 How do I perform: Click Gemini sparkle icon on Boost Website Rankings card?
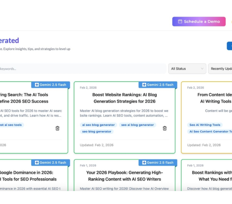click(144, 85)
